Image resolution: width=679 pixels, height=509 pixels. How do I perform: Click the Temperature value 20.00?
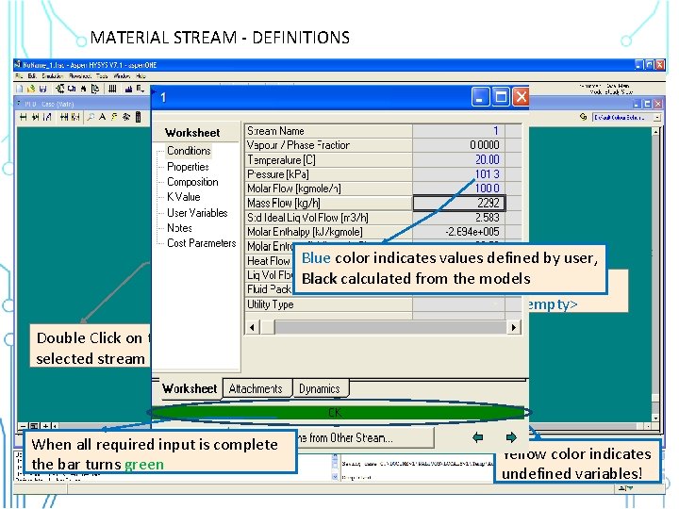pyautogui.click(x=459, y=159)
